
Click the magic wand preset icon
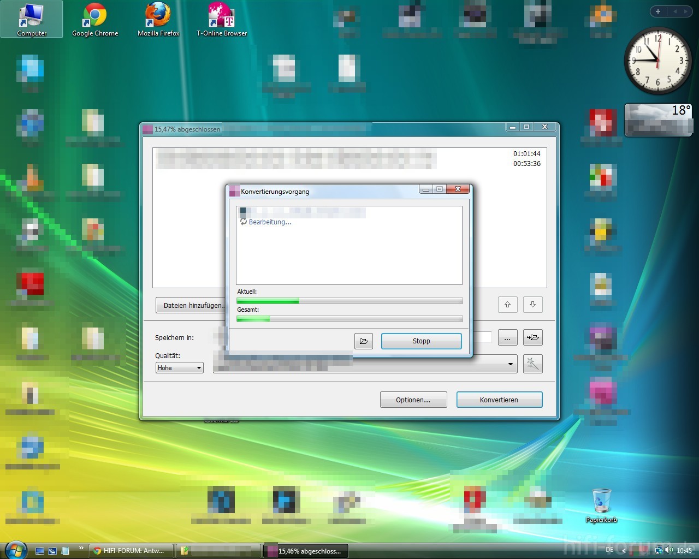(532, 364)
